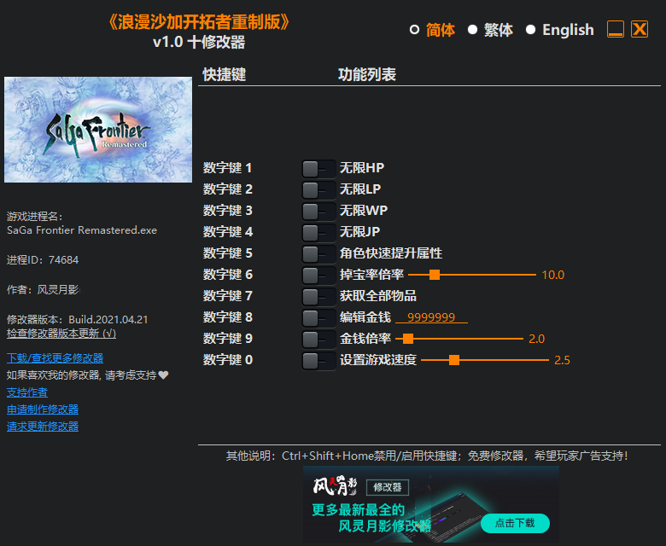Click the SaGa Frontier Remastered cover image
Viewport: 666px width, 546px height.
[98, 130]
